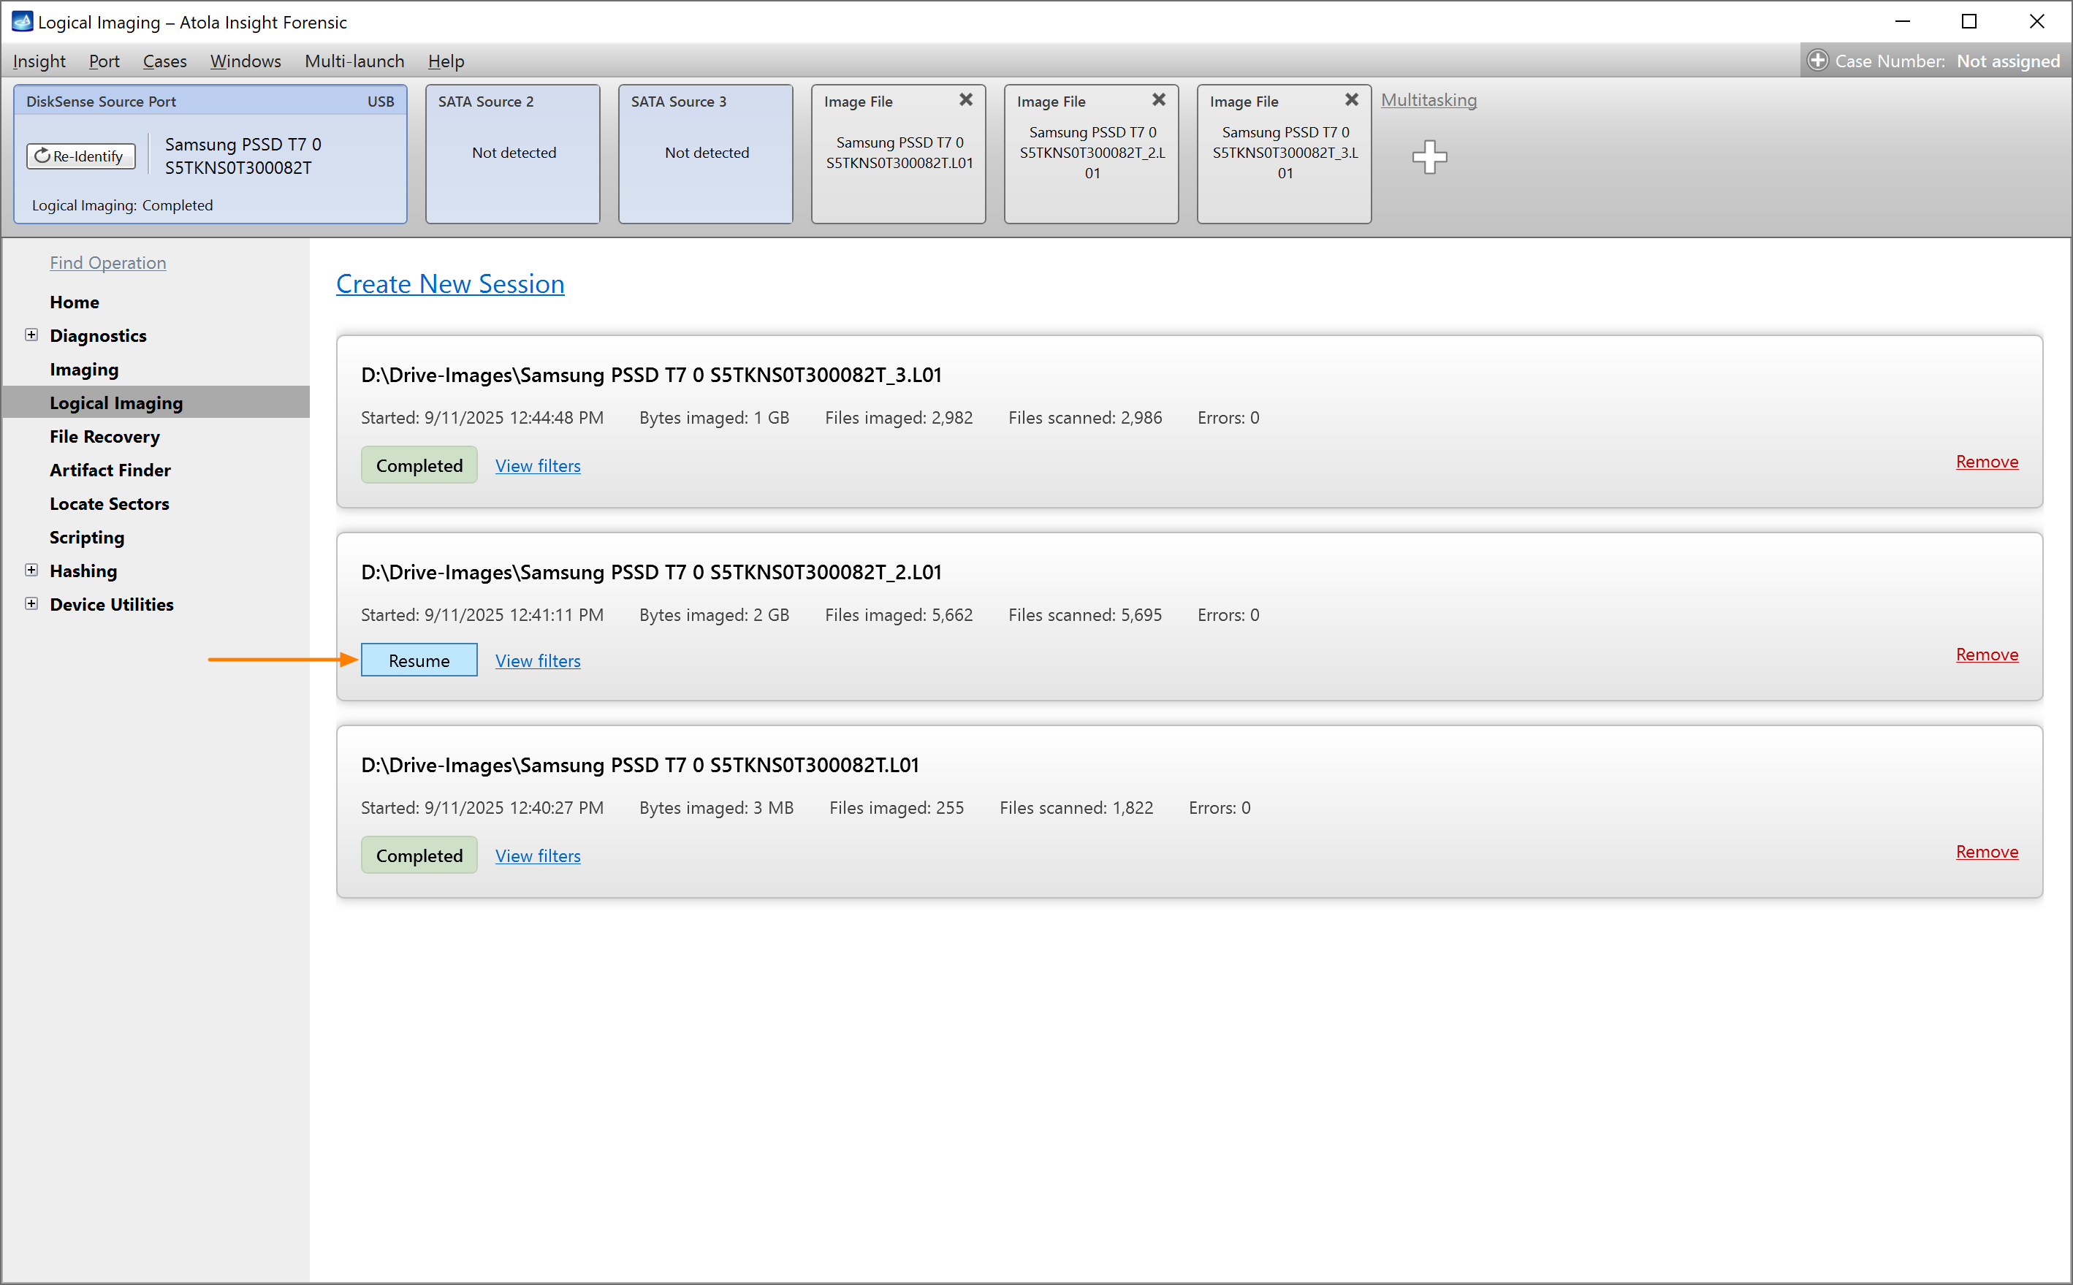The height and width of the screenshot is (1285, 2073).
Task: Click Create New Session link
Action: coord(449,284)
